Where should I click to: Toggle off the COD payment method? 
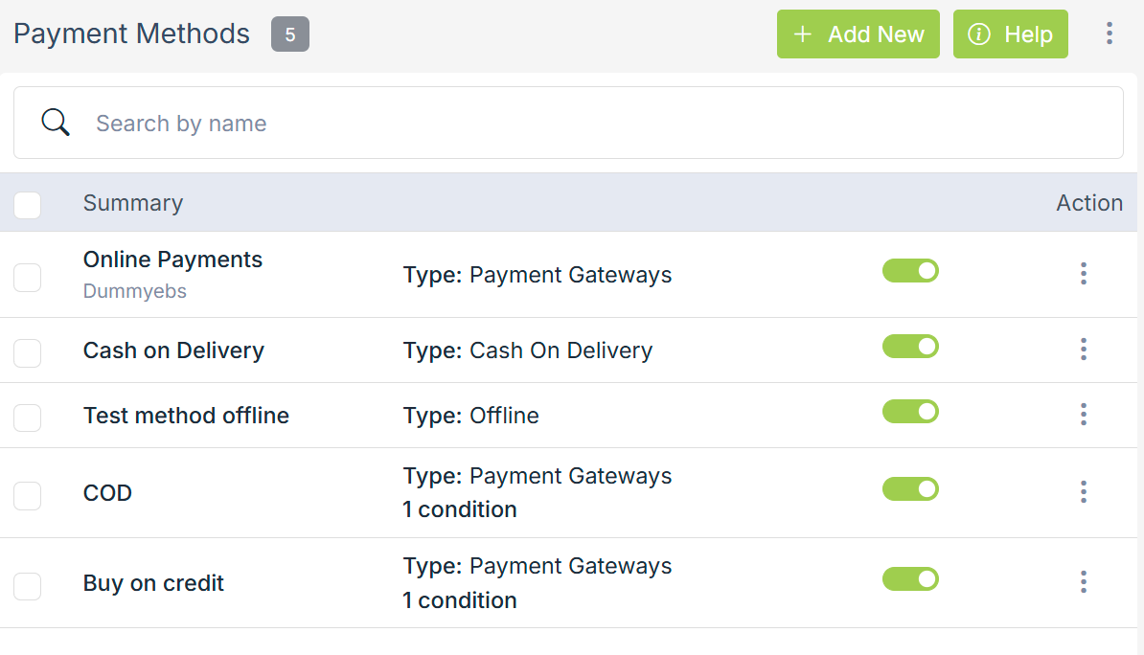[x=910, y=489]
